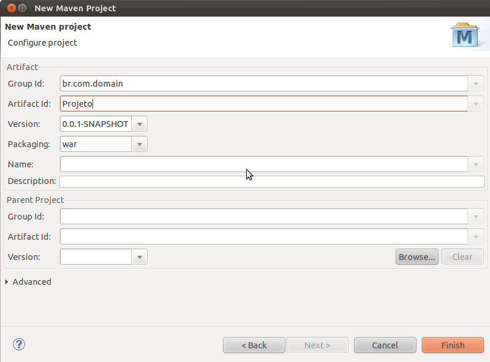Click the title bar maximize button
This screenshot has width=490, height=362.
point(22,8)
